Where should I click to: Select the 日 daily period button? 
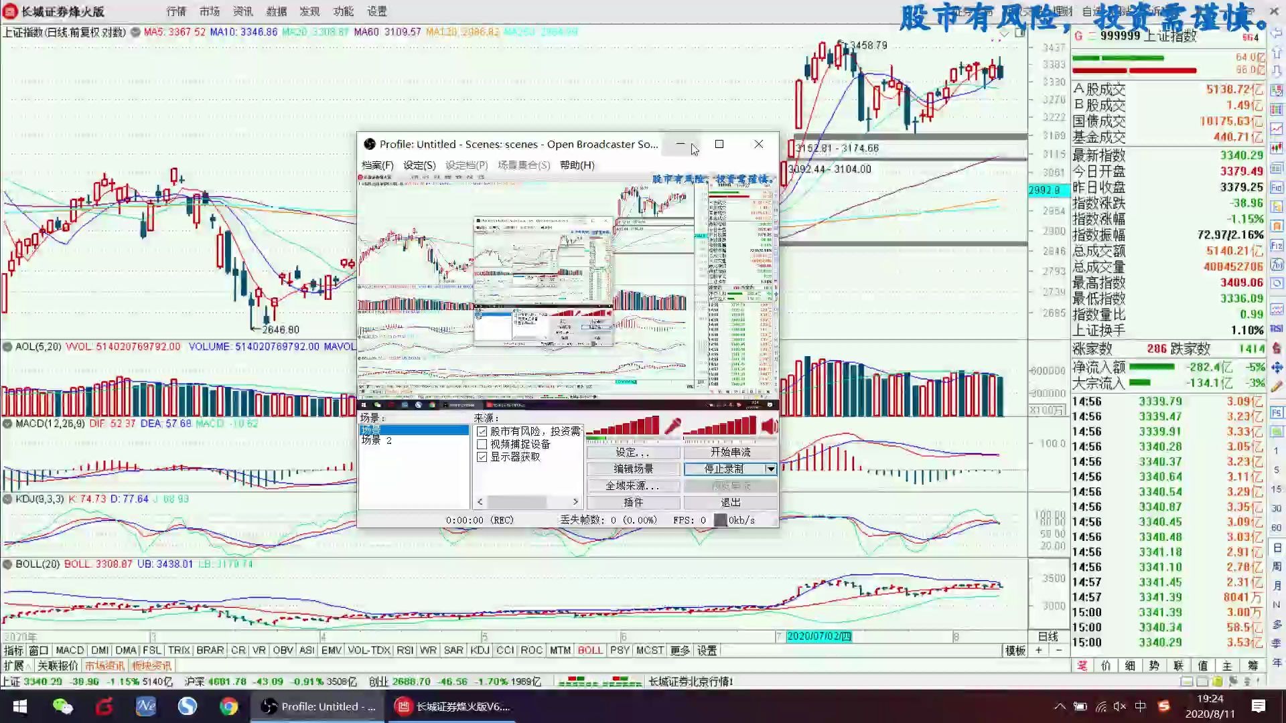point(1277,548)
